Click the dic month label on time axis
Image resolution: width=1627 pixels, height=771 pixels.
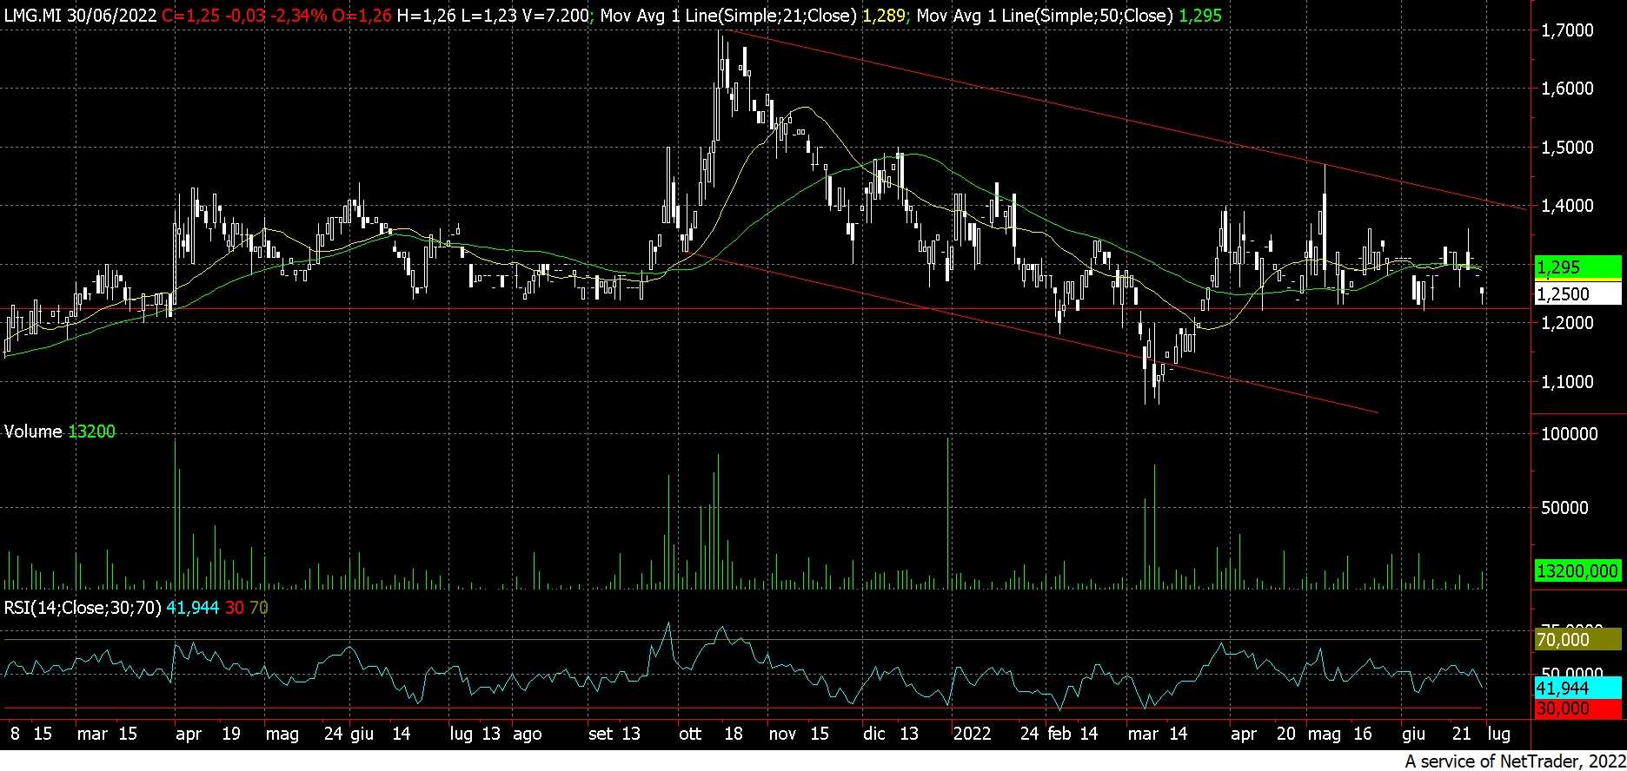click(873, 734)
